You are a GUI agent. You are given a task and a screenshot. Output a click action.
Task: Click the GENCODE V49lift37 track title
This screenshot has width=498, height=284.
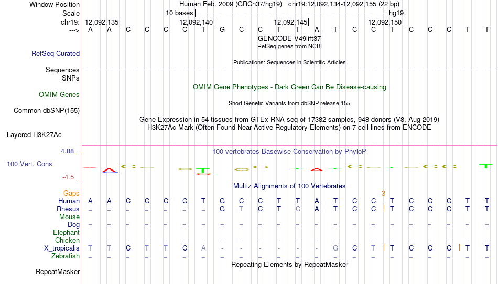coord(289,38)
